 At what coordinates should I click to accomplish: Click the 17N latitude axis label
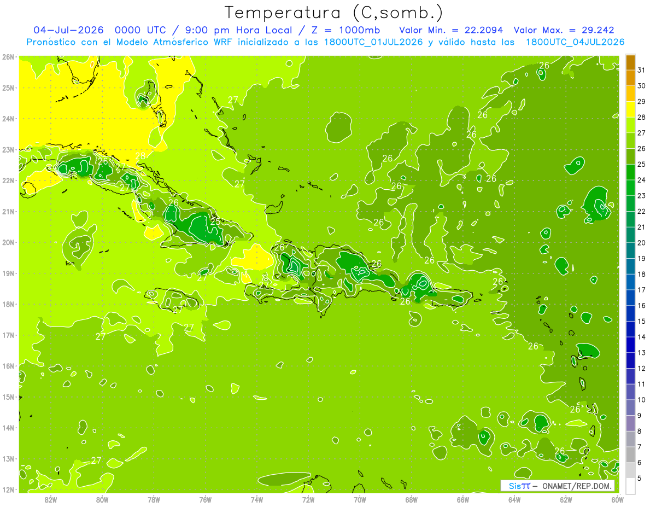pyautogui.click(x=8, y=335)
